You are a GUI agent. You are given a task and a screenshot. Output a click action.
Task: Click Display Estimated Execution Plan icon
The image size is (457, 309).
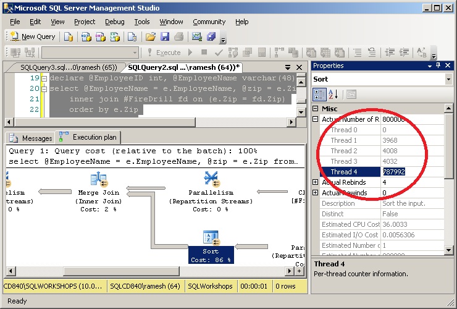[x=233, y=53]
